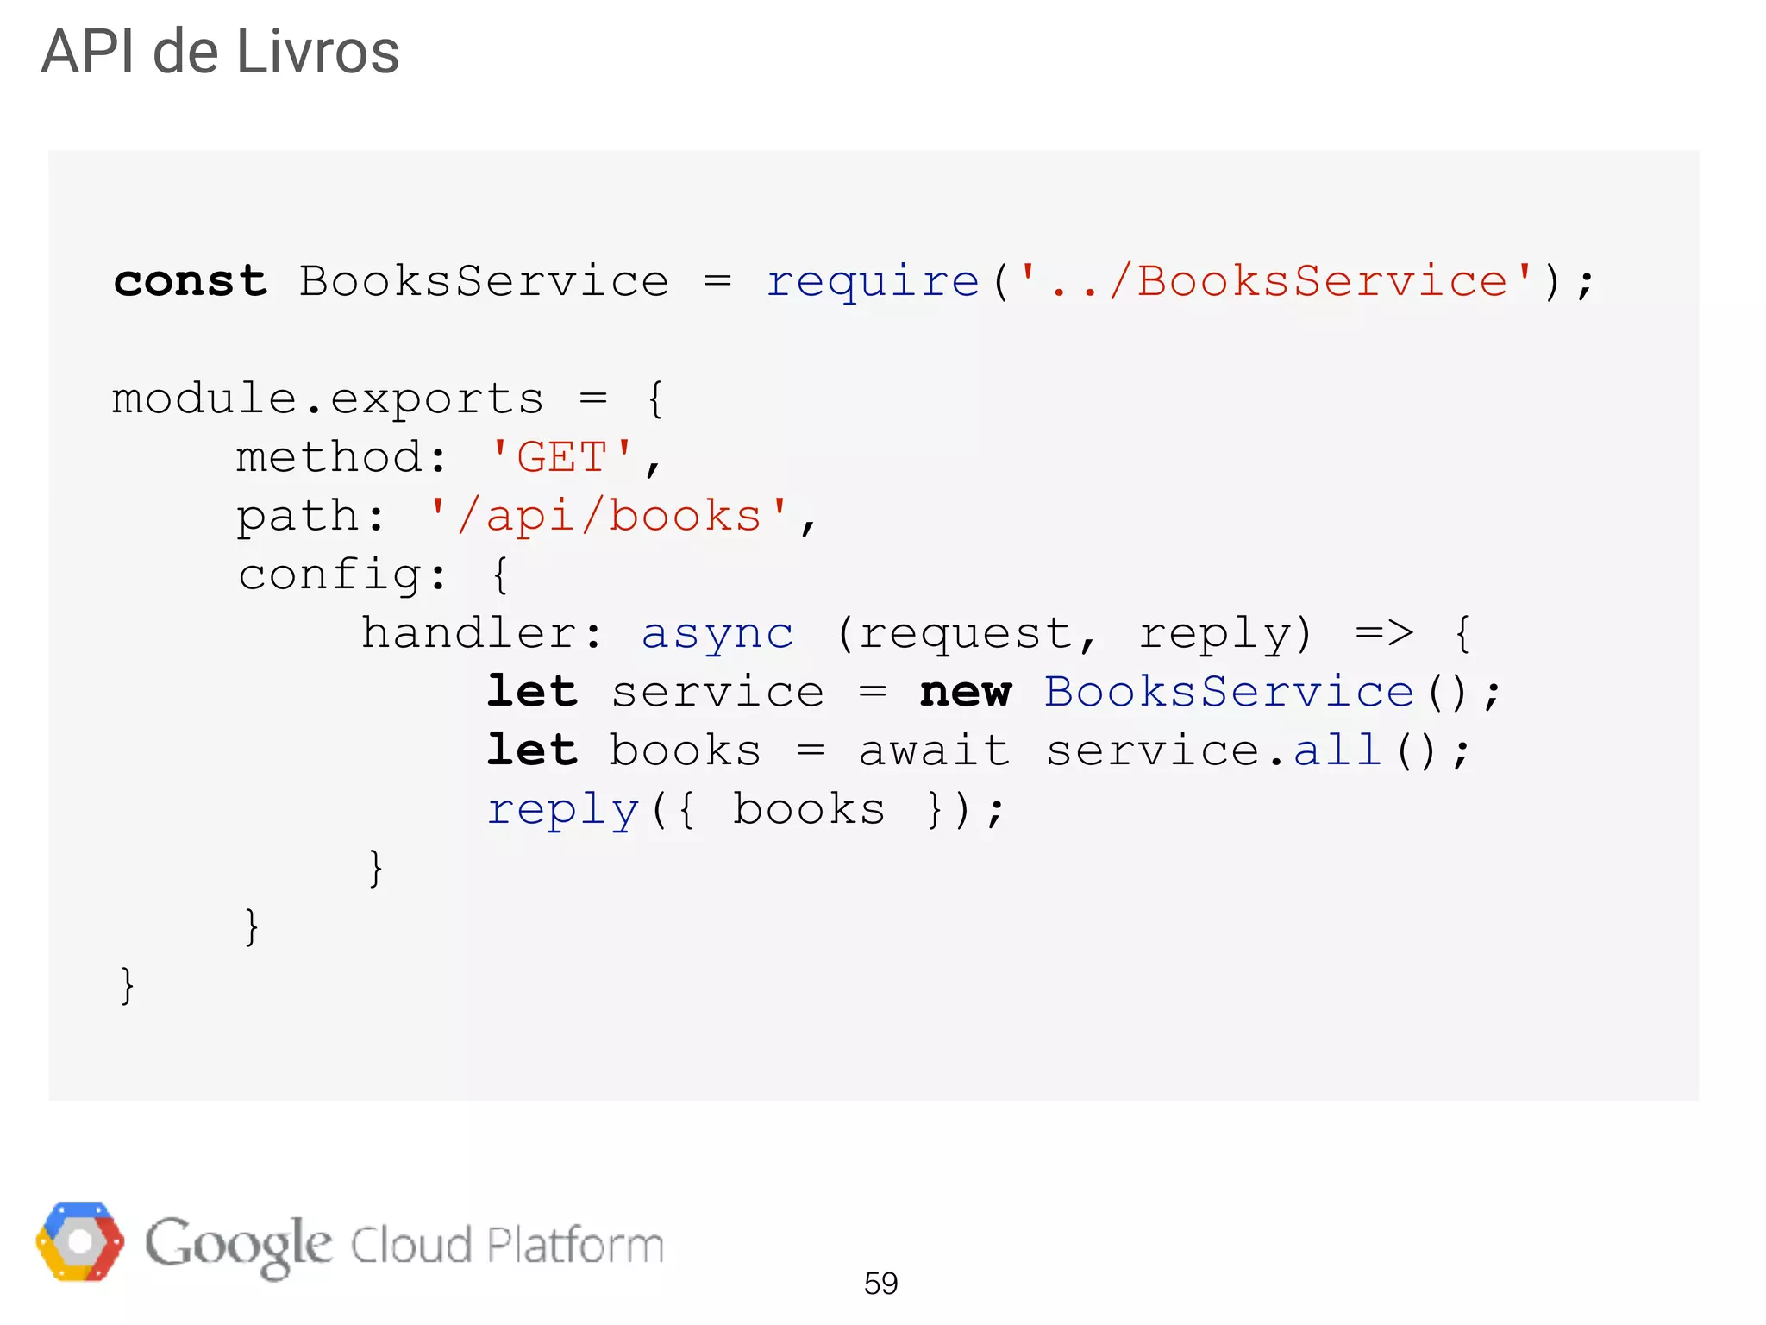Viewport: 1766px width, 1325px height.
Task: Click the 'all' method call
Action: click(1338, 749)
